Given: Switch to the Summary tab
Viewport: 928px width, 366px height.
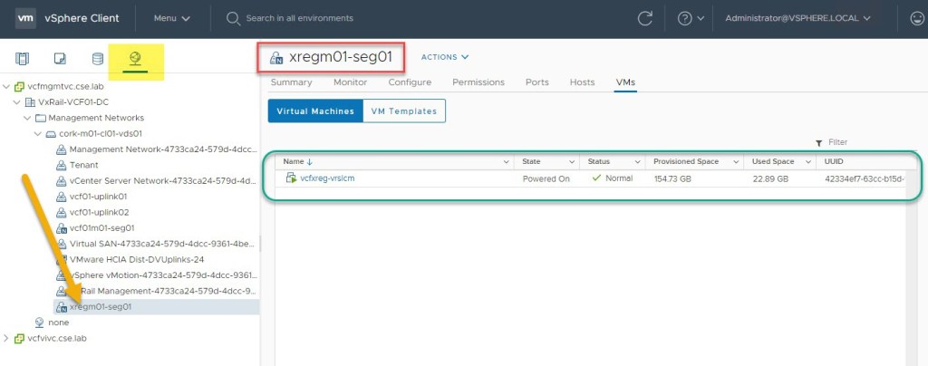Looking at the screenshot, I should [291, 82].
